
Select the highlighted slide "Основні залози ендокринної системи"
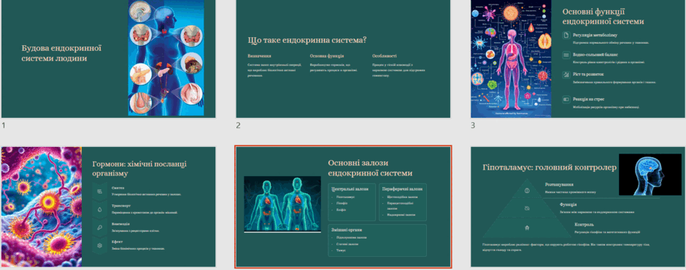tap(343, 207)
